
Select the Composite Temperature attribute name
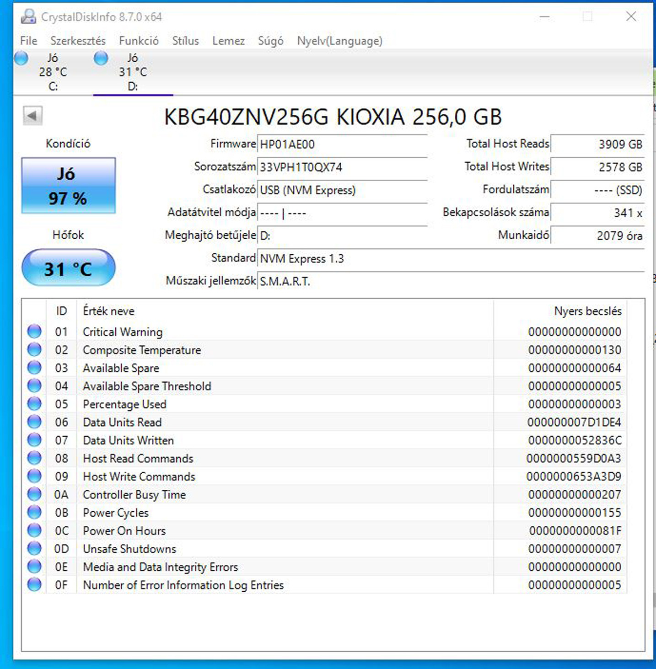click(x=142, y=350)
